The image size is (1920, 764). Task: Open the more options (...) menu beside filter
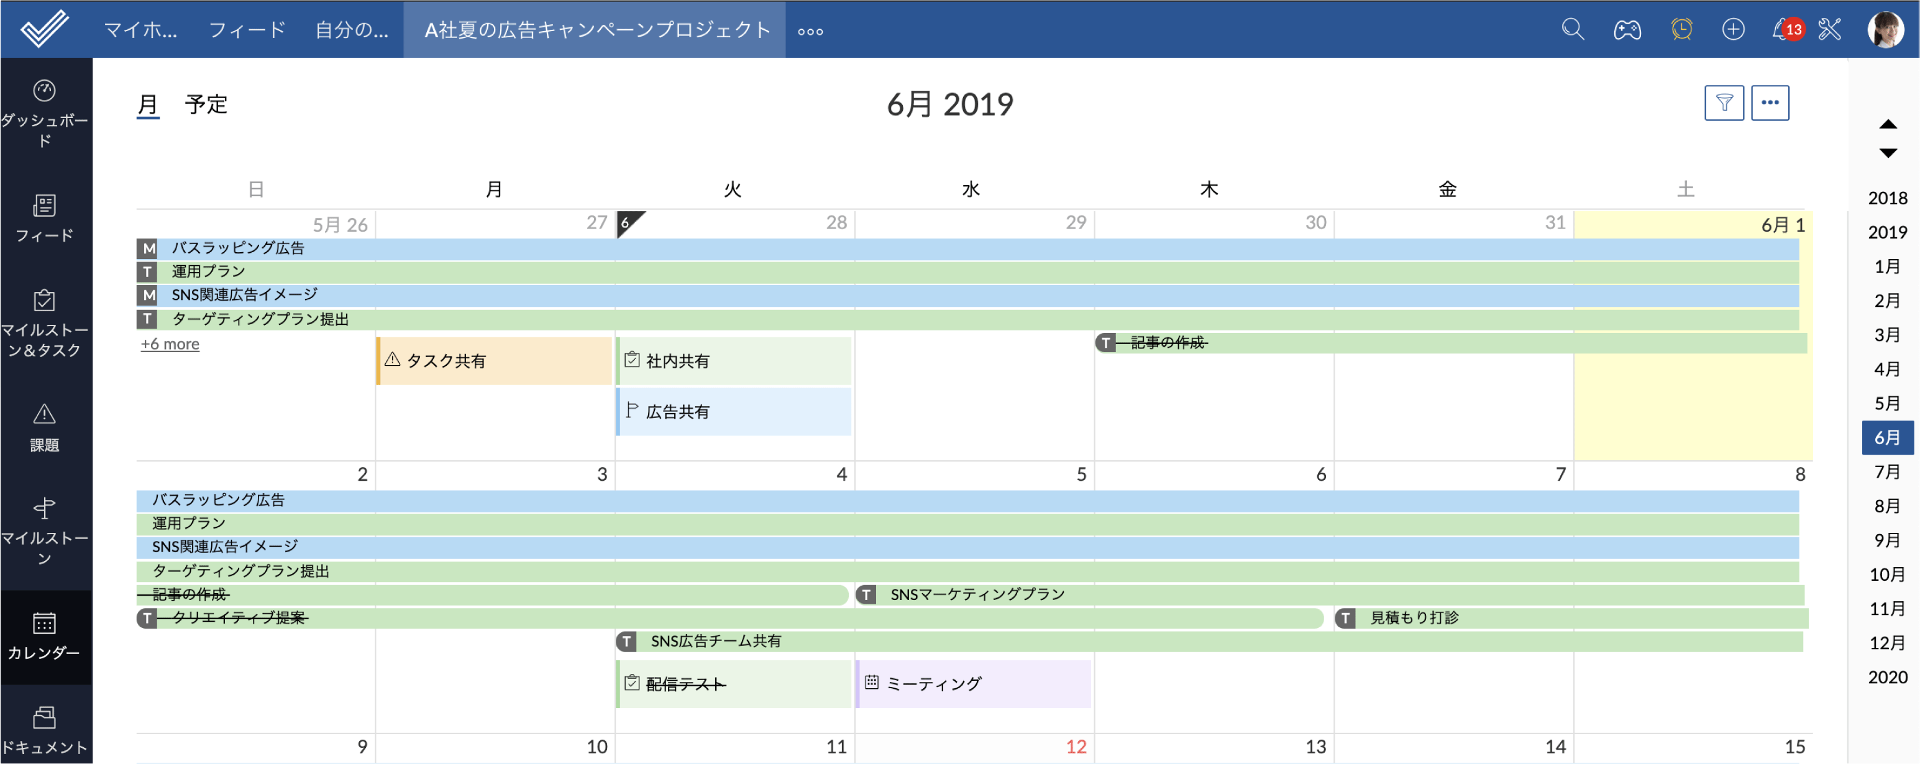[x=1770, y=102]
